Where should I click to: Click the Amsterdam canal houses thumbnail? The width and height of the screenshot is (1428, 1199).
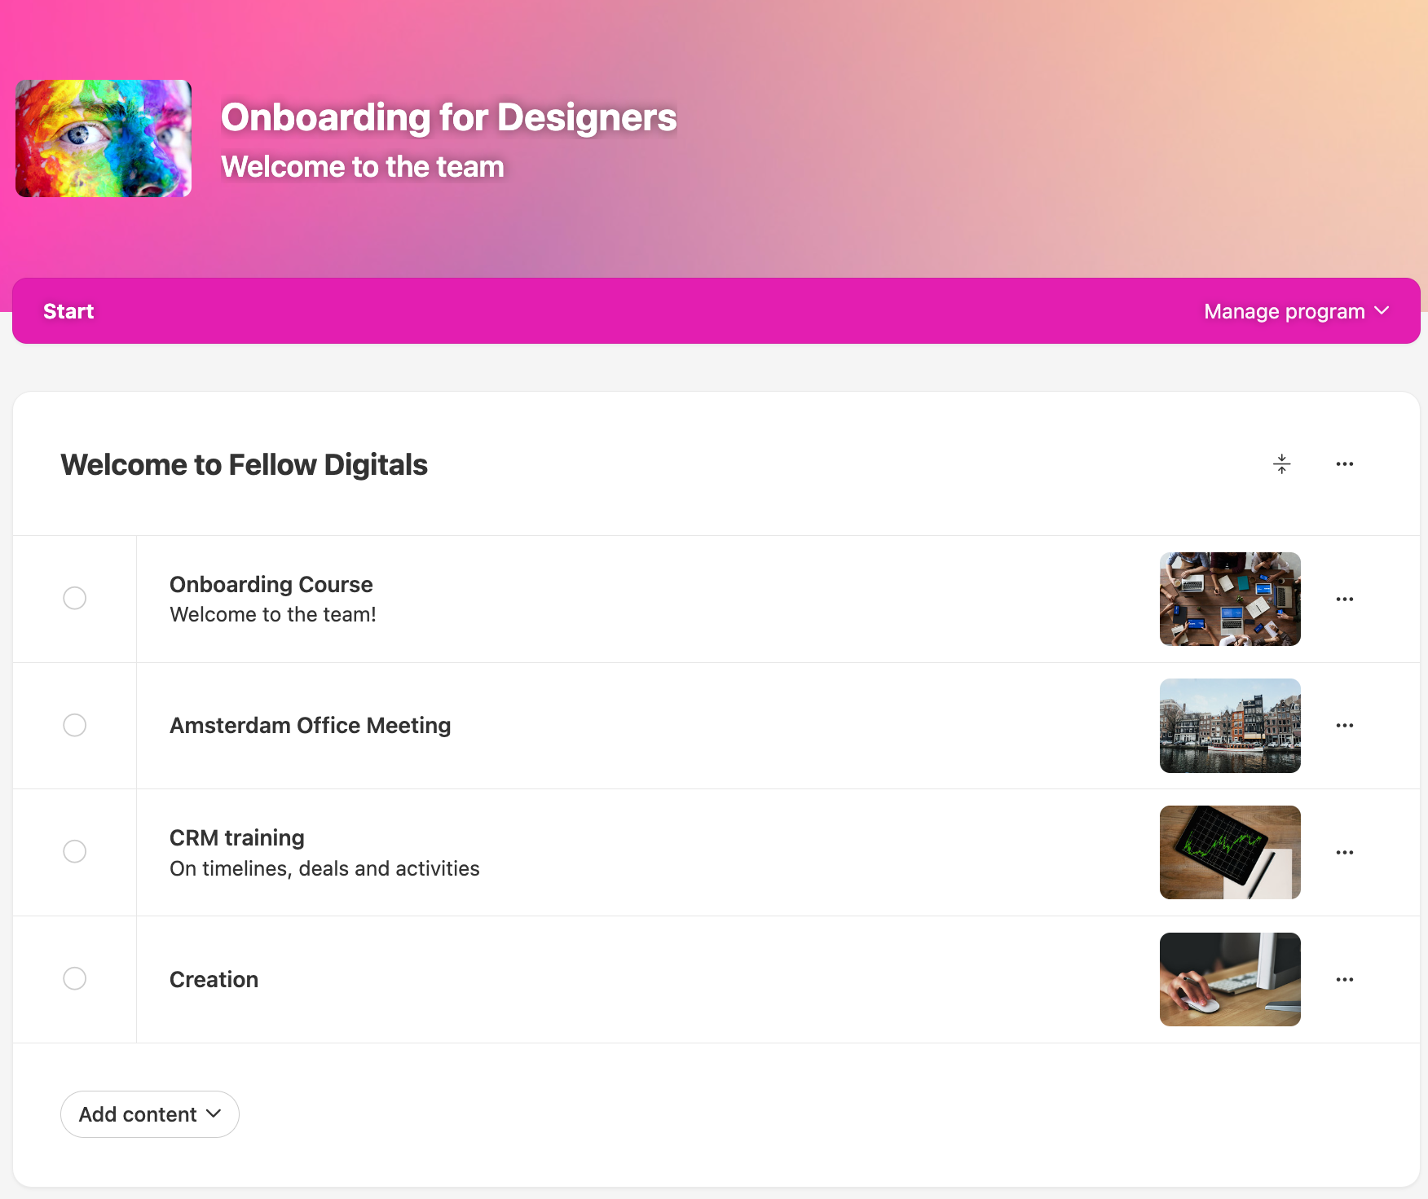pos(1230,726)
